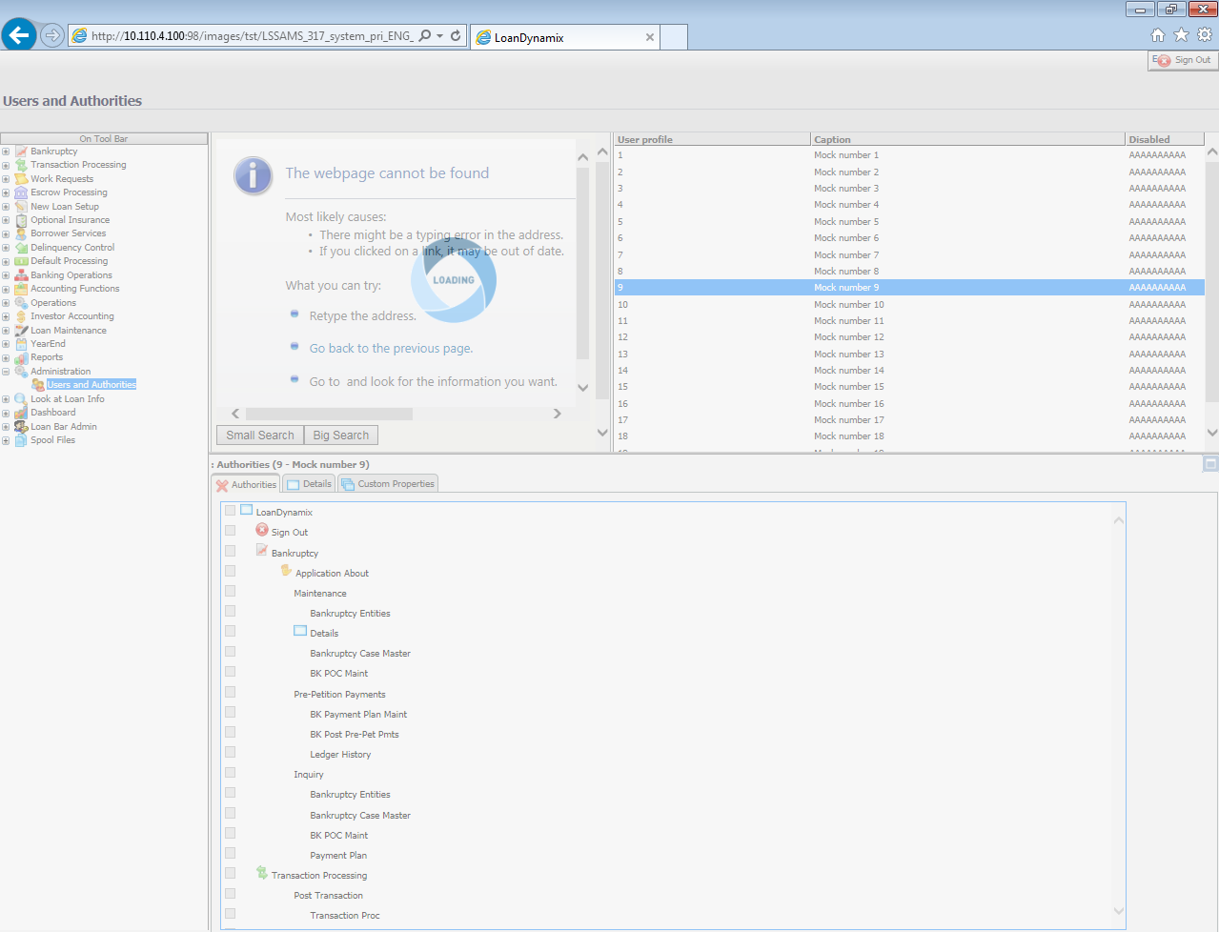Viewport: 1219px width, 932px height.
Task: Enable the Ledger History authority checkbox
Action: click(x=230, y=753)
